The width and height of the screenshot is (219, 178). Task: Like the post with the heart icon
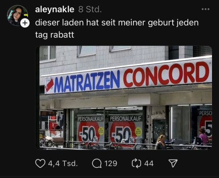click(40, 164)
